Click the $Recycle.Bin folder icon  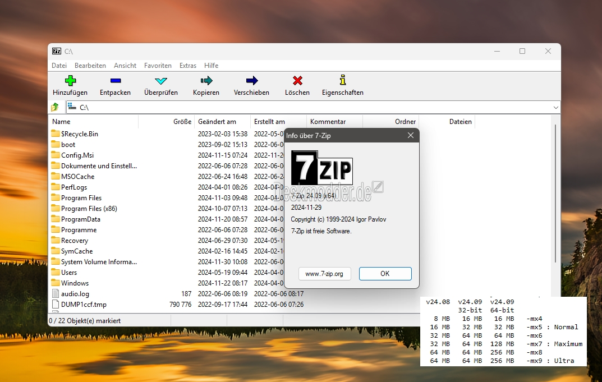[56, 134]
